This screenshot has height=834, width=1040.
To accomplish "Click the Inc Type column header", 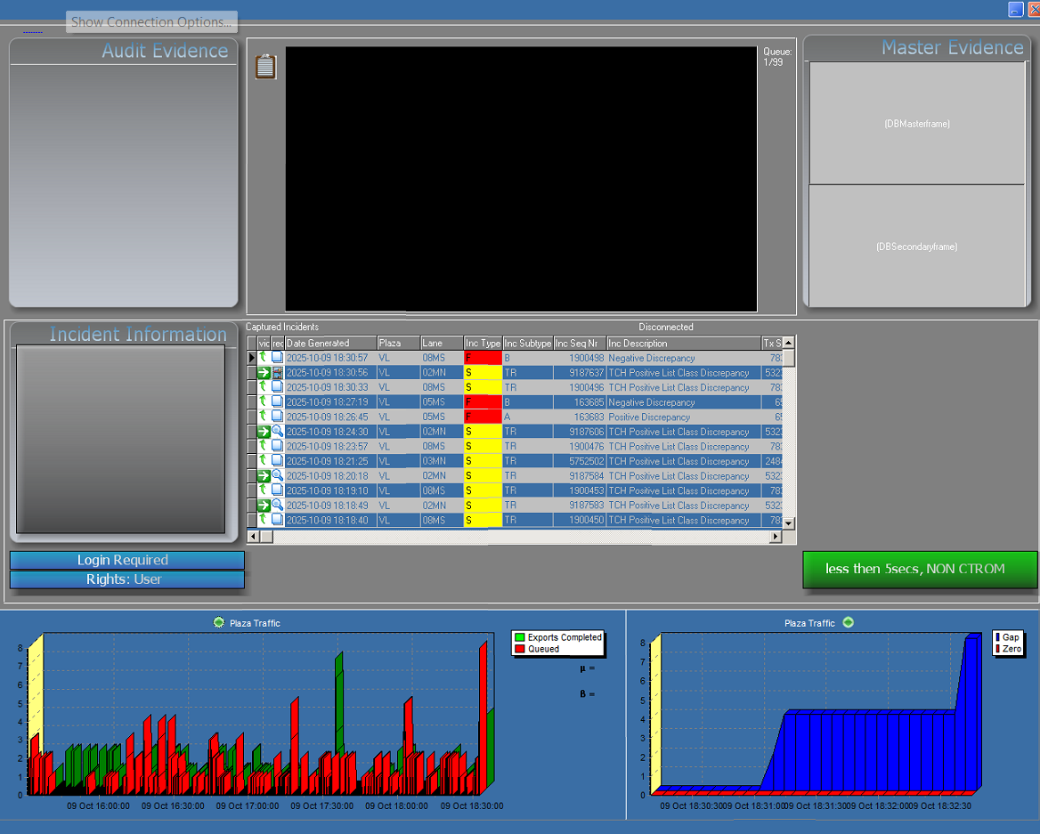I will click(x=483, y=344).
